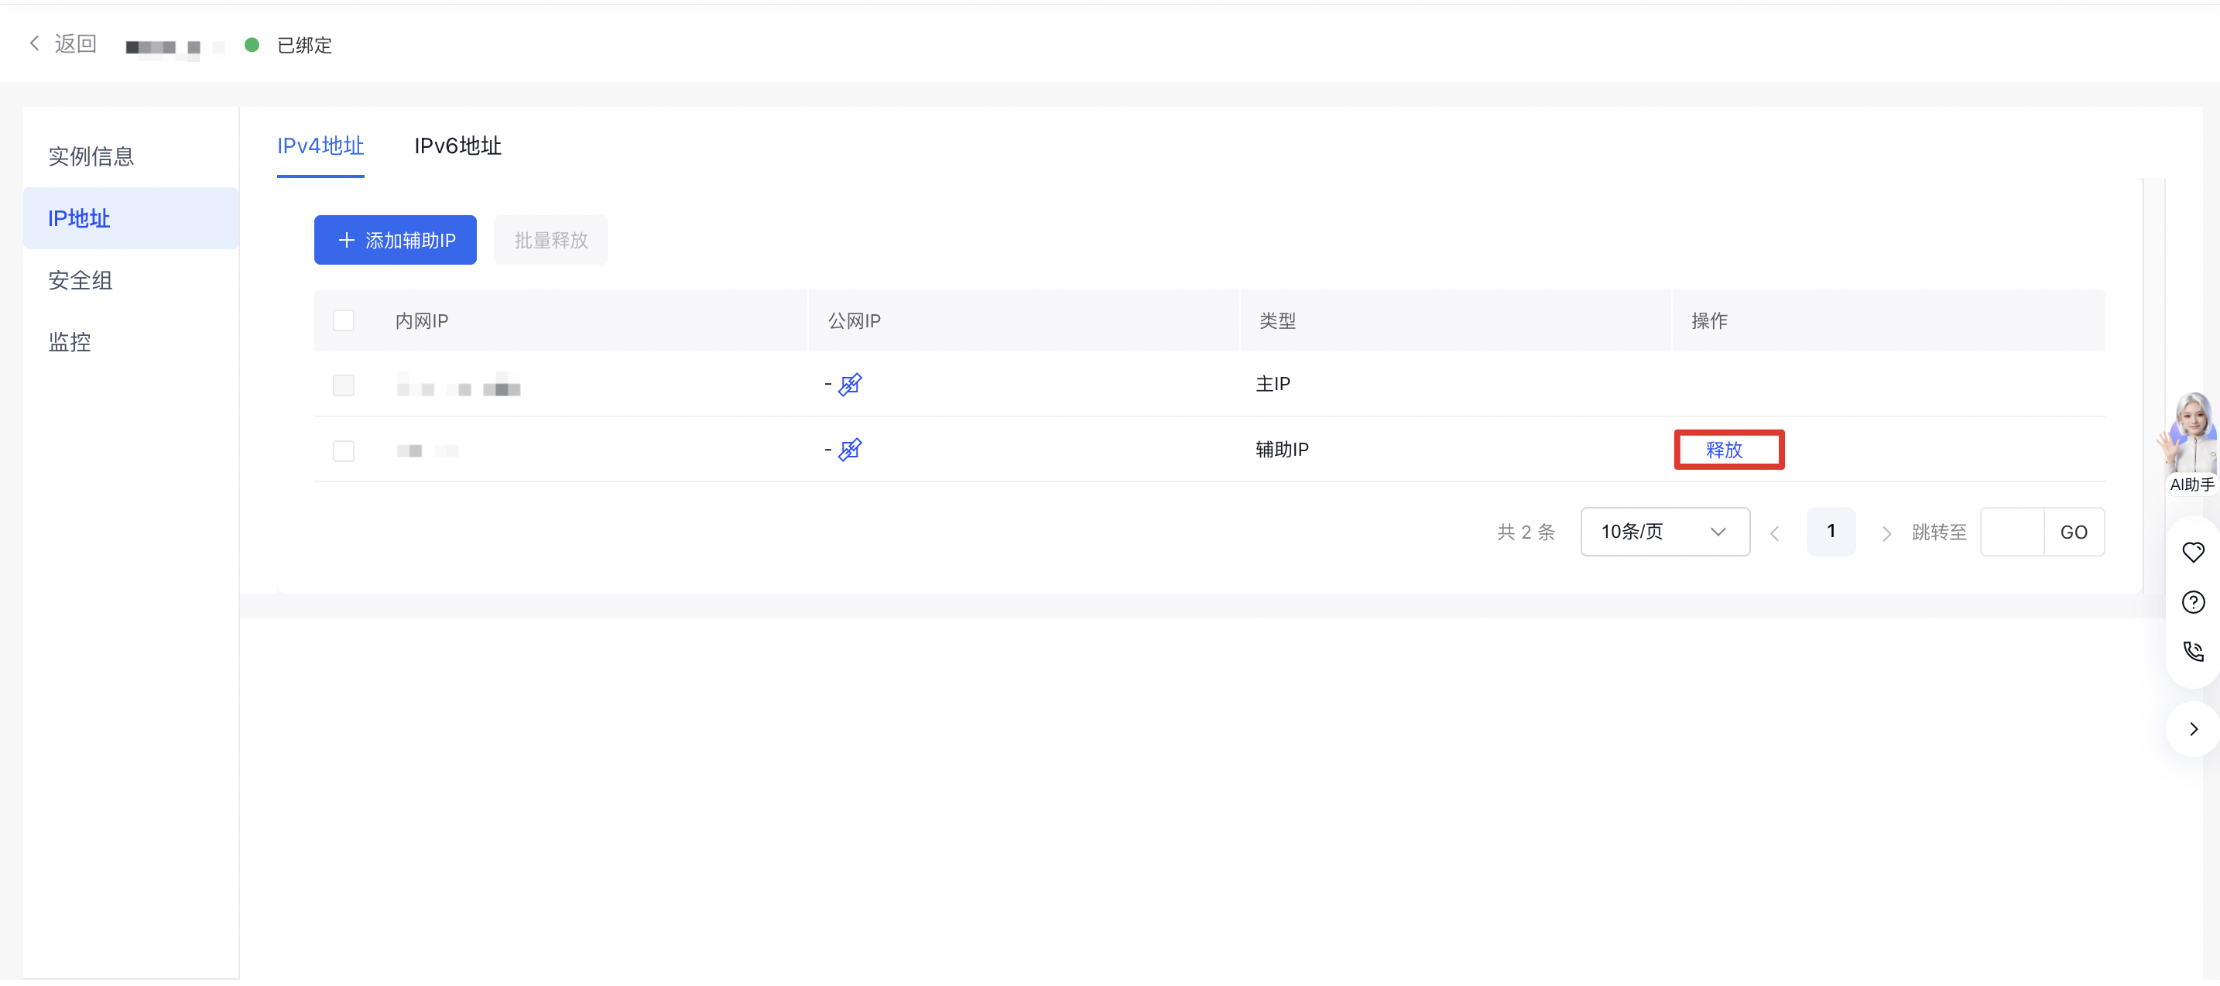Switch to the IPv6地址 tab

[x=457, y=146]
